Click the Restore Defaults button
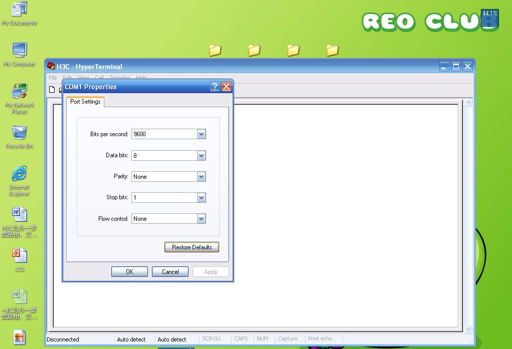512x349 pixels. (x=192, y=247)
